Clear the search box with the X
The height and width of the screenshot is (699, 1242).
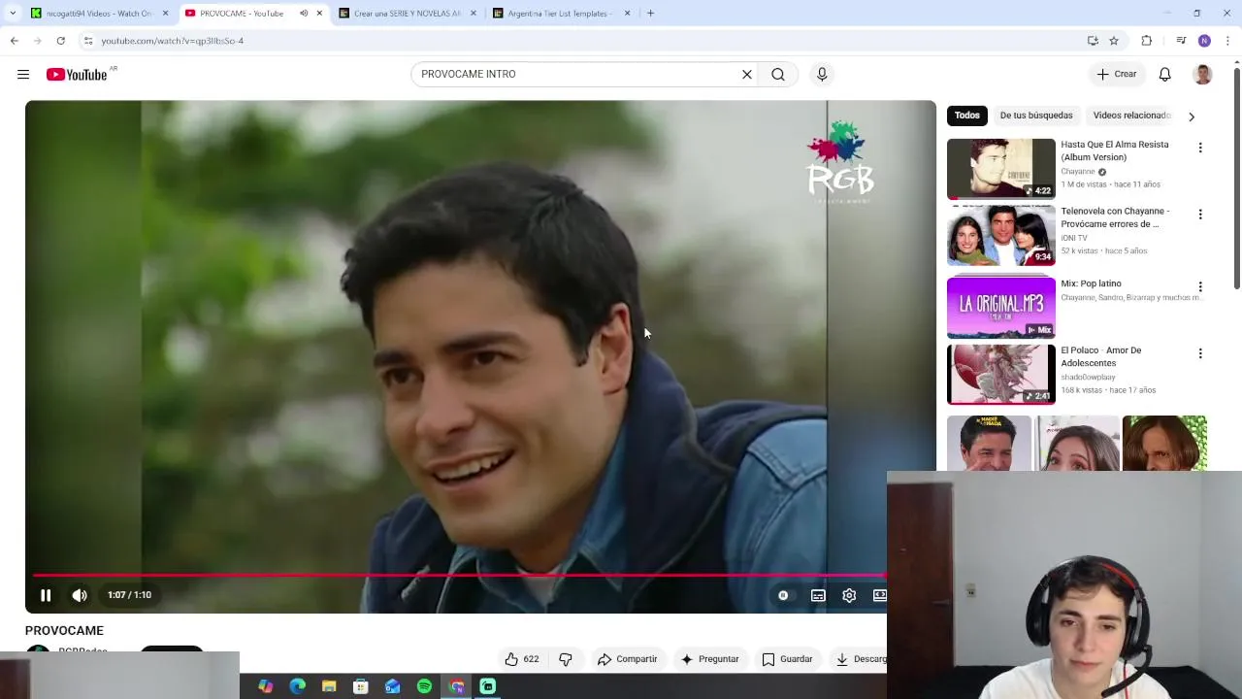coord(747,75)
